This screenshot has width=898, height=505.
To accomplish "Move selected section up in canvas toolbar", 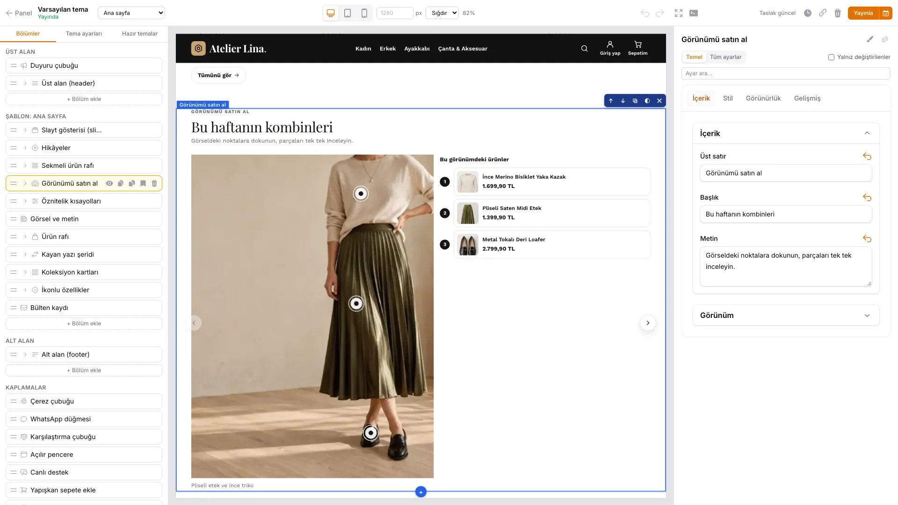I will [611, 101].
